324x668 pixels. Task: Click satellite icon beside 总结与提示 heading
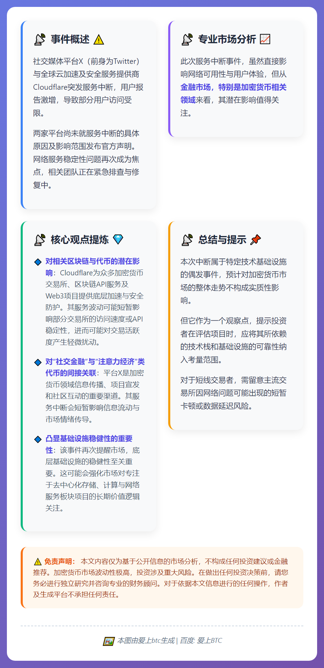[x=187, y=240]
